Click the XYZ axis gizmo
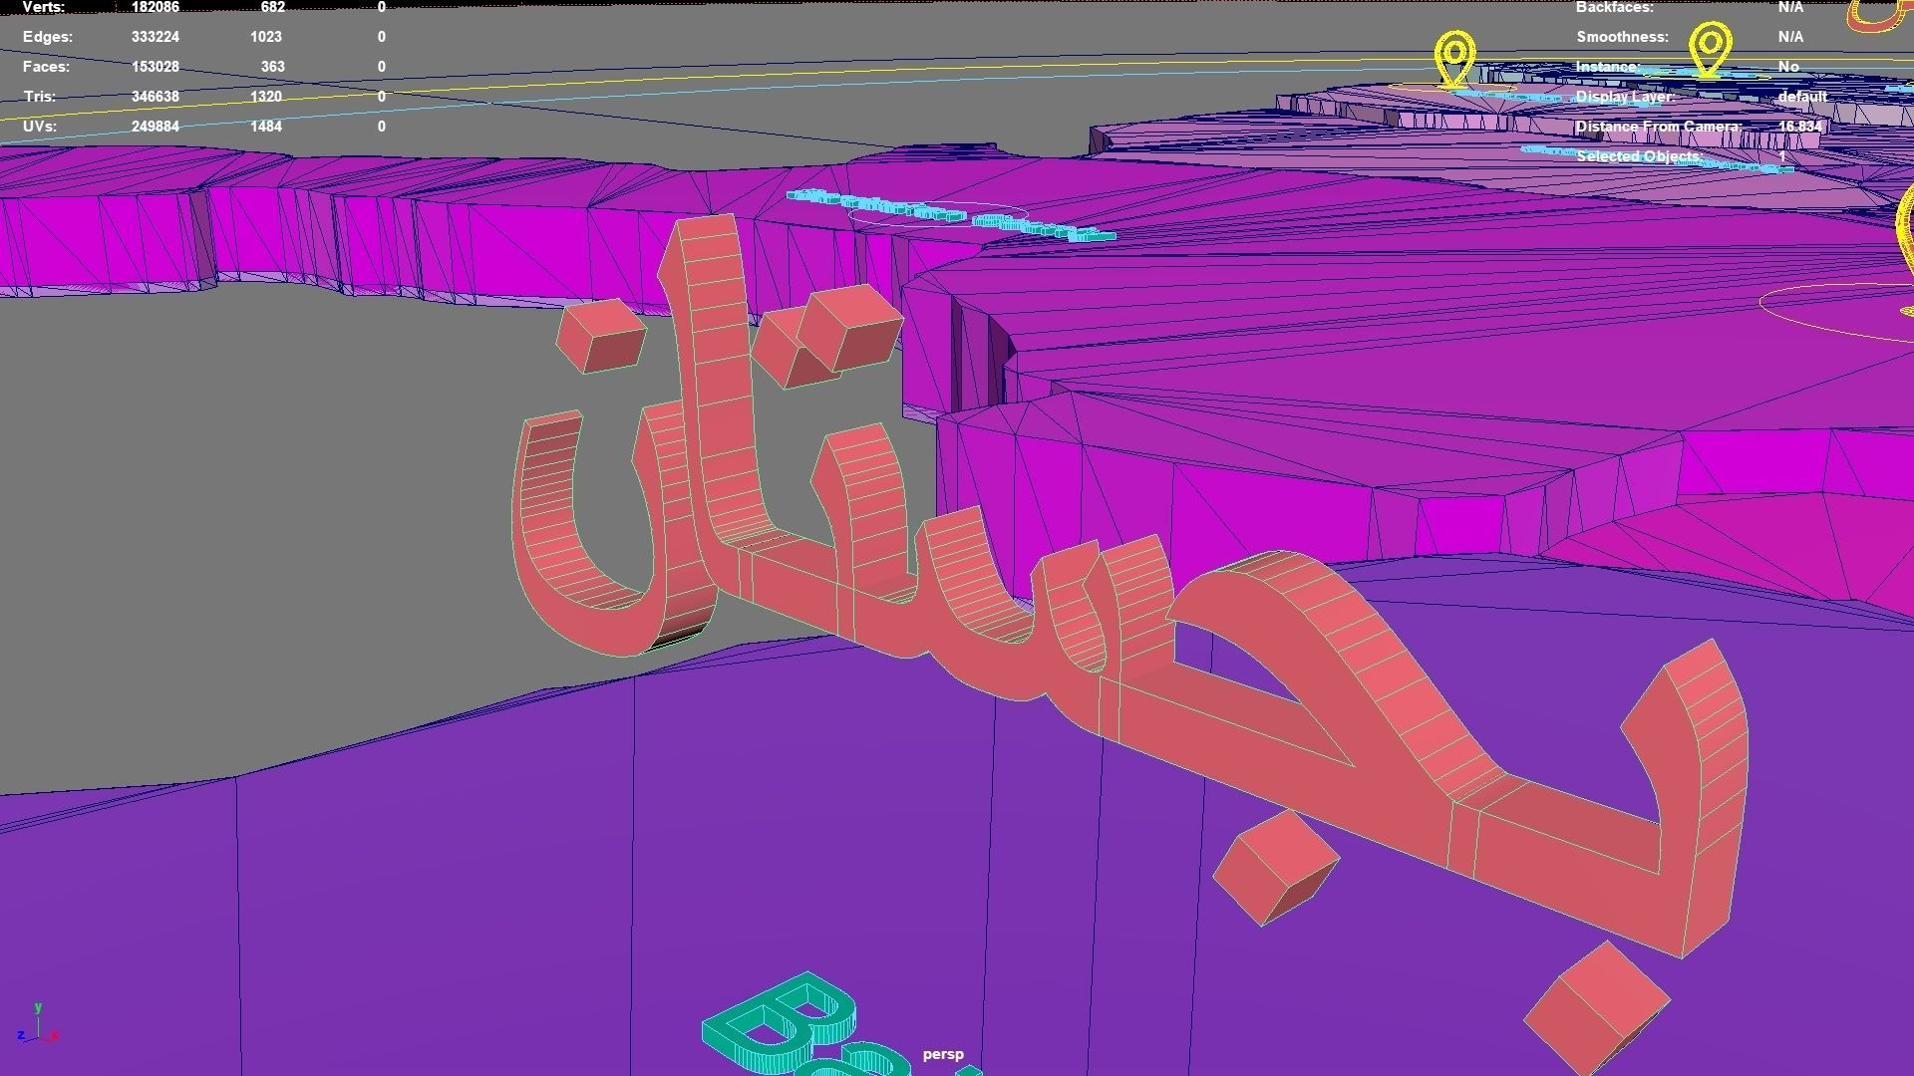 [38, 1026]
